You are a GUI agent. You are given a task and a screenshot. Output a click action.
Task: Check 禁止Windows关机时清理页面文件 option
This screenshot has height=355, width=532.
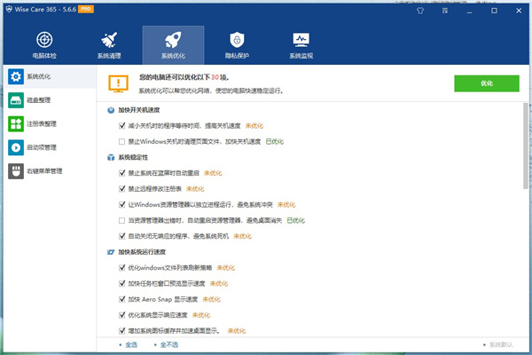click(x=122, y=142)
